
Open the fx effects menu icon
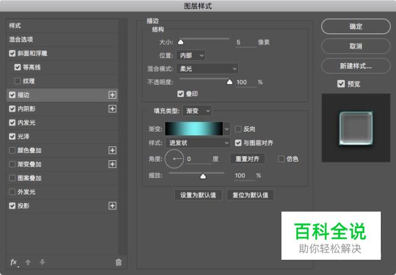[14, 262]
